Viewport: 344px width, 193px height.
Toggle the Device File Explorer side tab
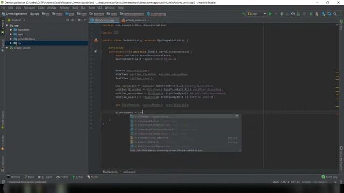click(x=341, y=159)
